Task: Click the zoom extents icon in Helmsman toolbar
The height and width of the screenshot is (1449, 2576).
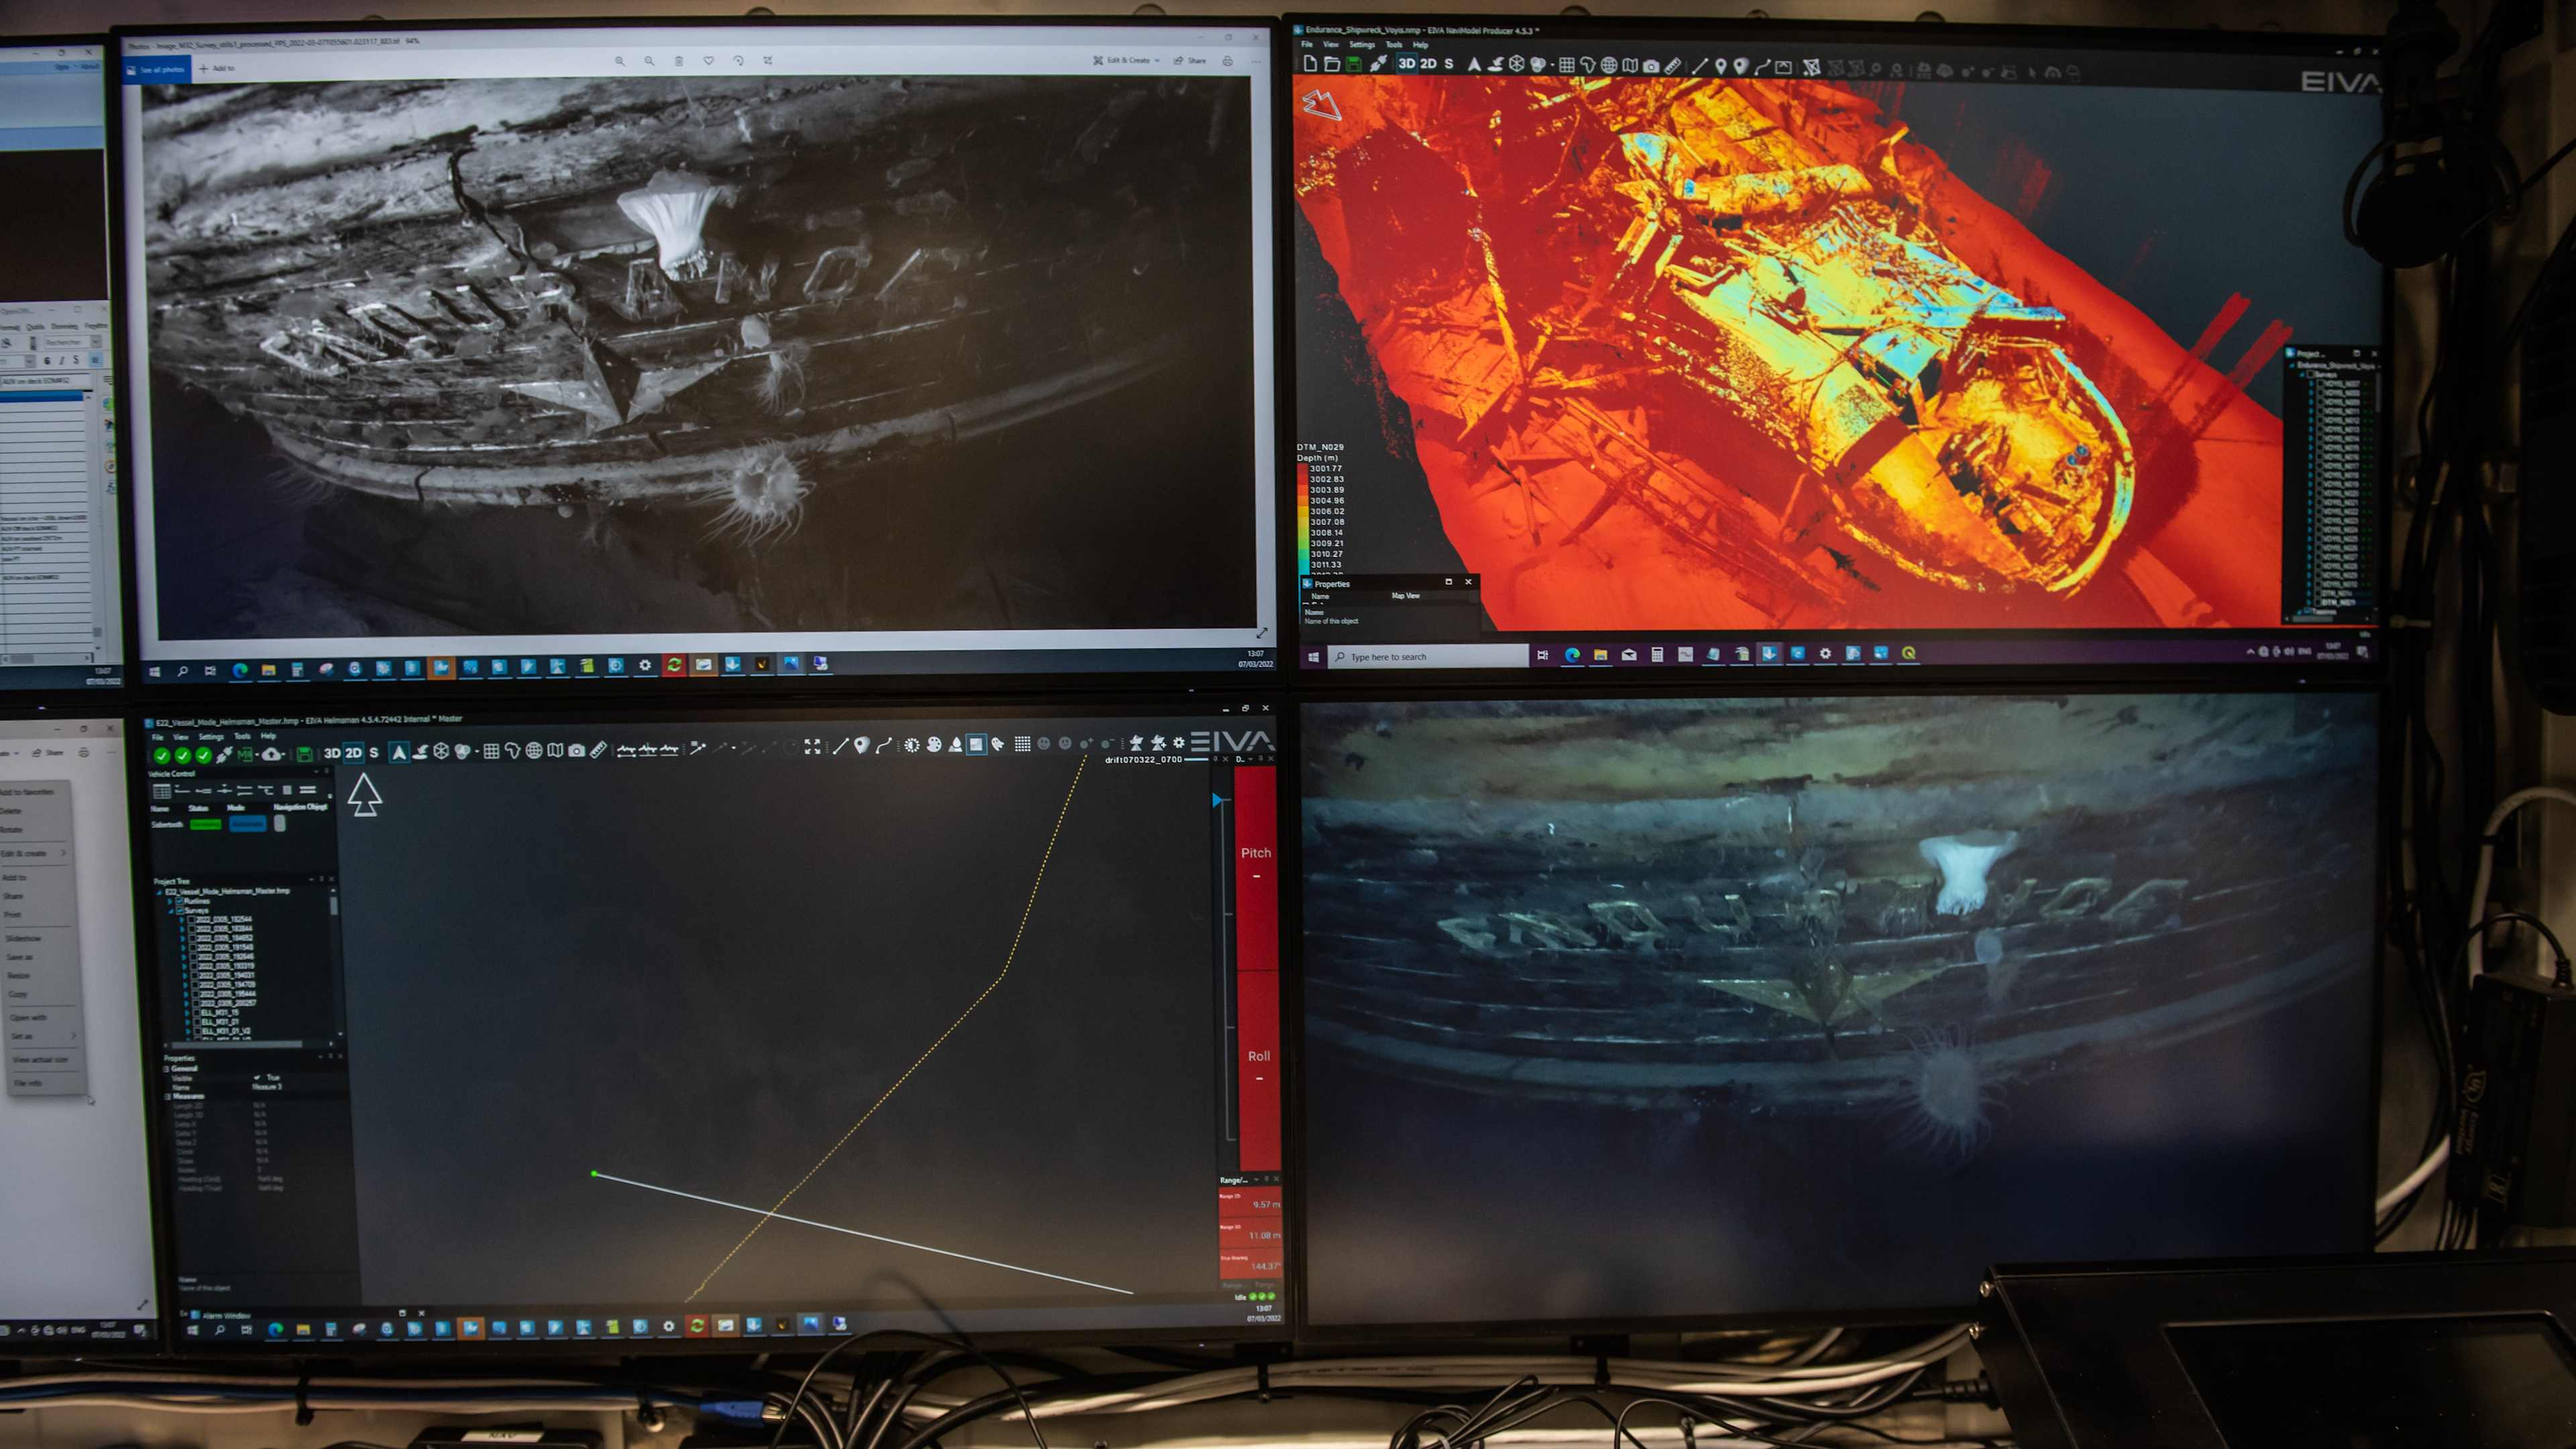Action: 812,746
